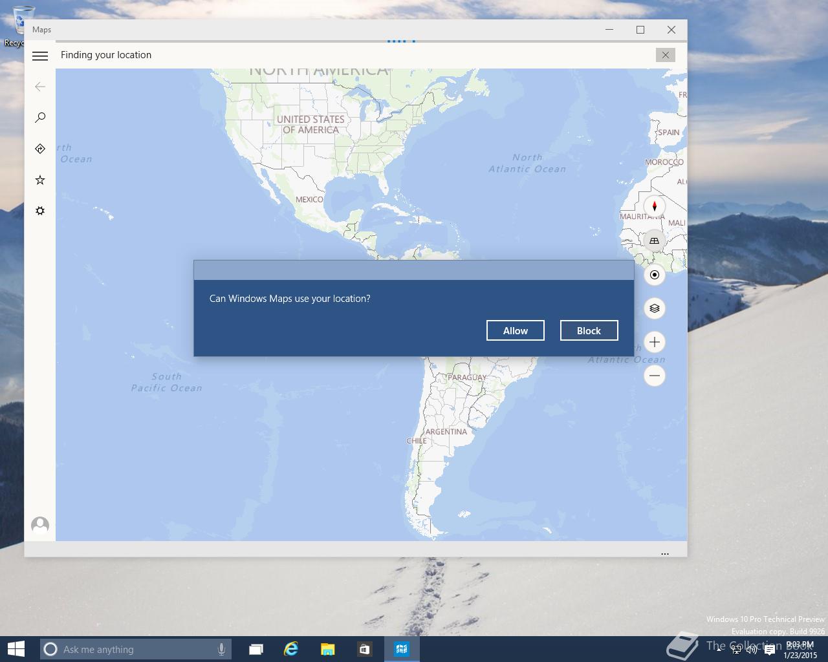Open the Windows Start menu

tap(16, 649)
